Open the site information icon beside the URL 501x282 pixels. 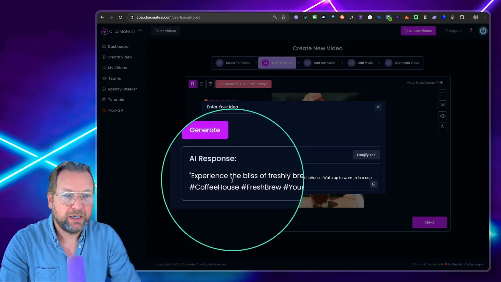click(x=132, y=17)
